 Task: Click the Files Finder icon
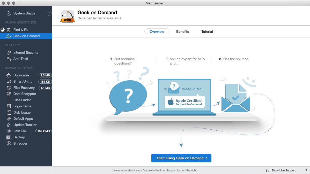point(9,100)
